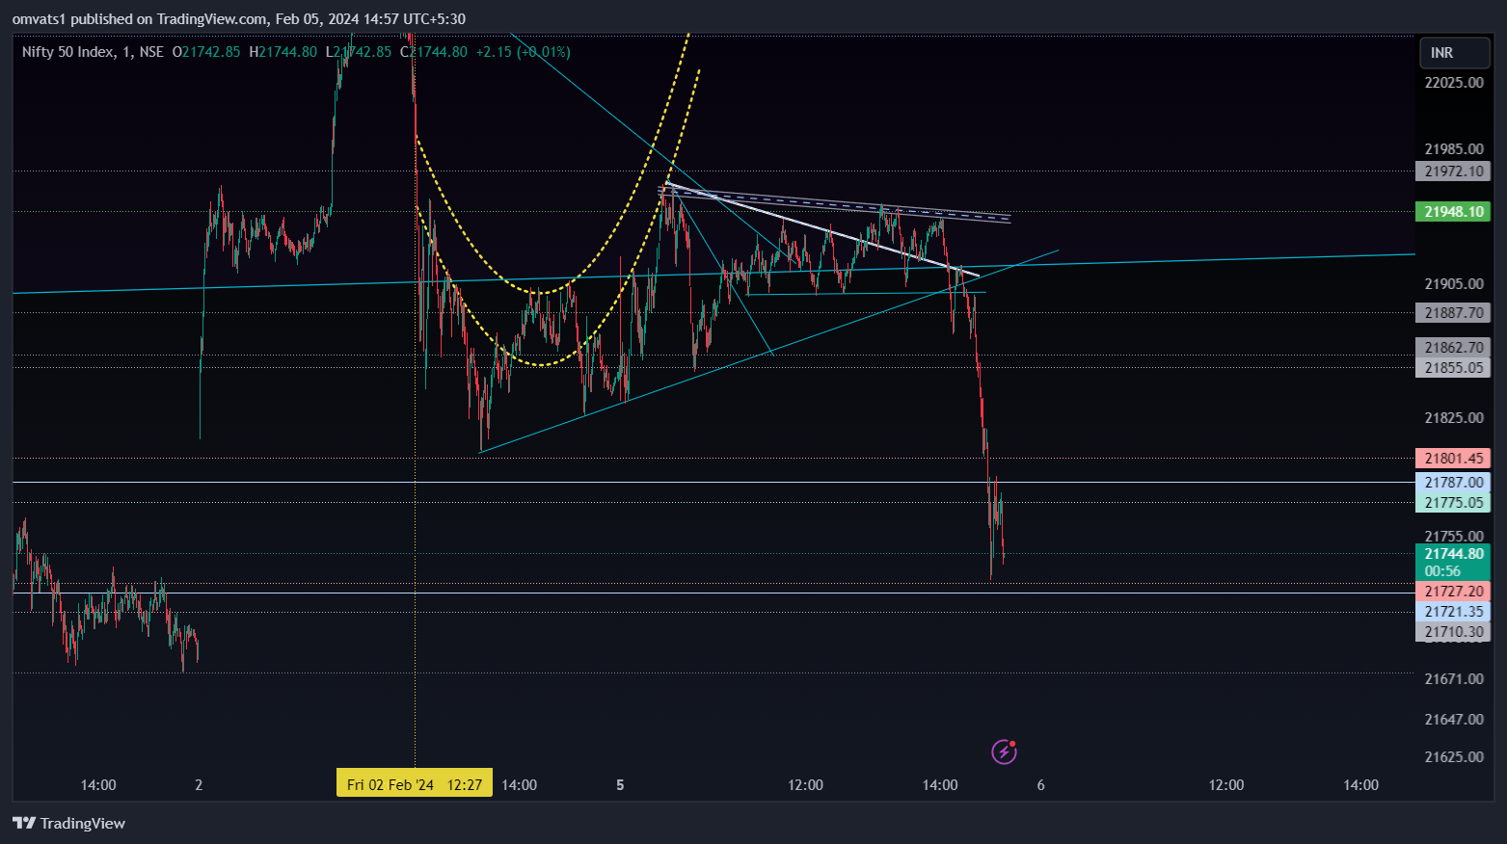Click the 21721.35 price label

[x=1453, y=612]
